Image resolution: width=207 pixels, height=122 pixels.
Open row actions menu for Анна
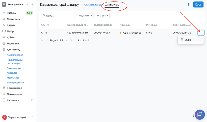(201, 33)
